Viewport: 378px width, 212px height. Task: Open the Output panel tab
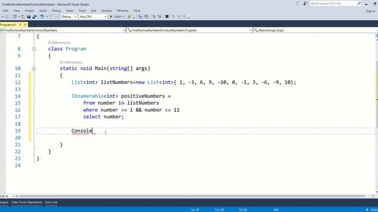pyautogui.click(x=4, y=202)
